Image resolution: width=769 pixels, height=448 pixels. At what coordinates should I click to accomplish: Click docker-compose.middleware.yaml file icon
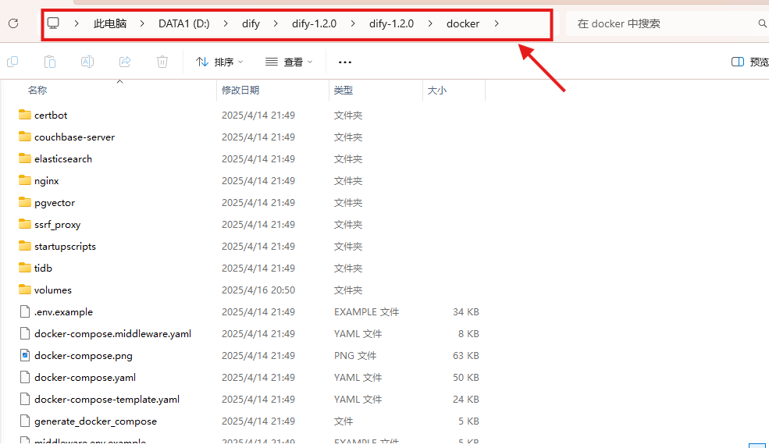click(24, 333)
